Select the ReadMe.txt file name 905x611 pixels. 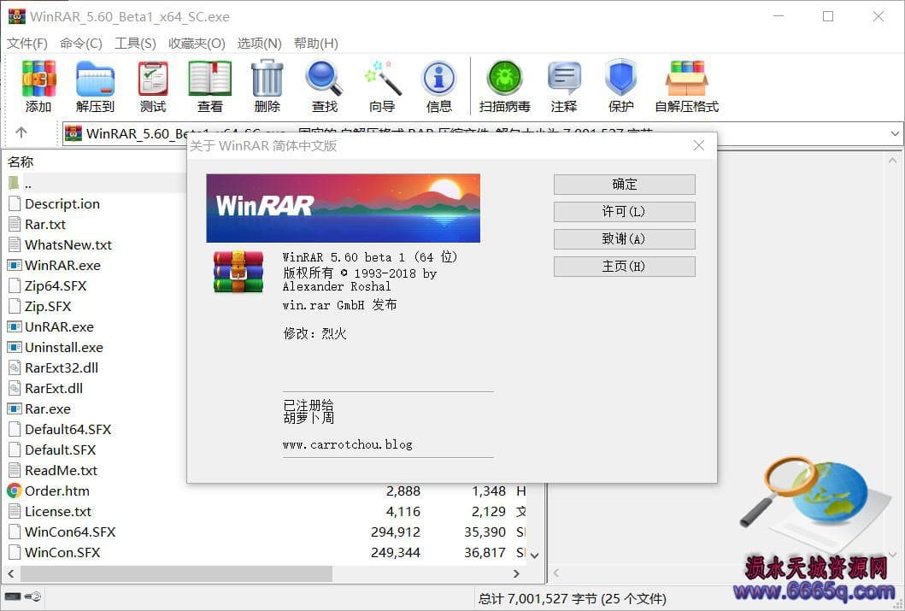pos(62,470)
